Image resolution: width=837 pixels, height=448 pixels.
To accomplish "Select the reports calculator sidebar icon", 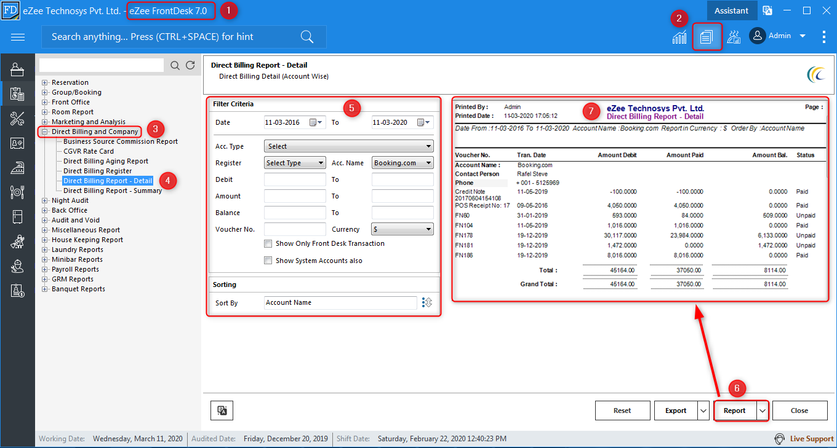I will coord(17,94).
